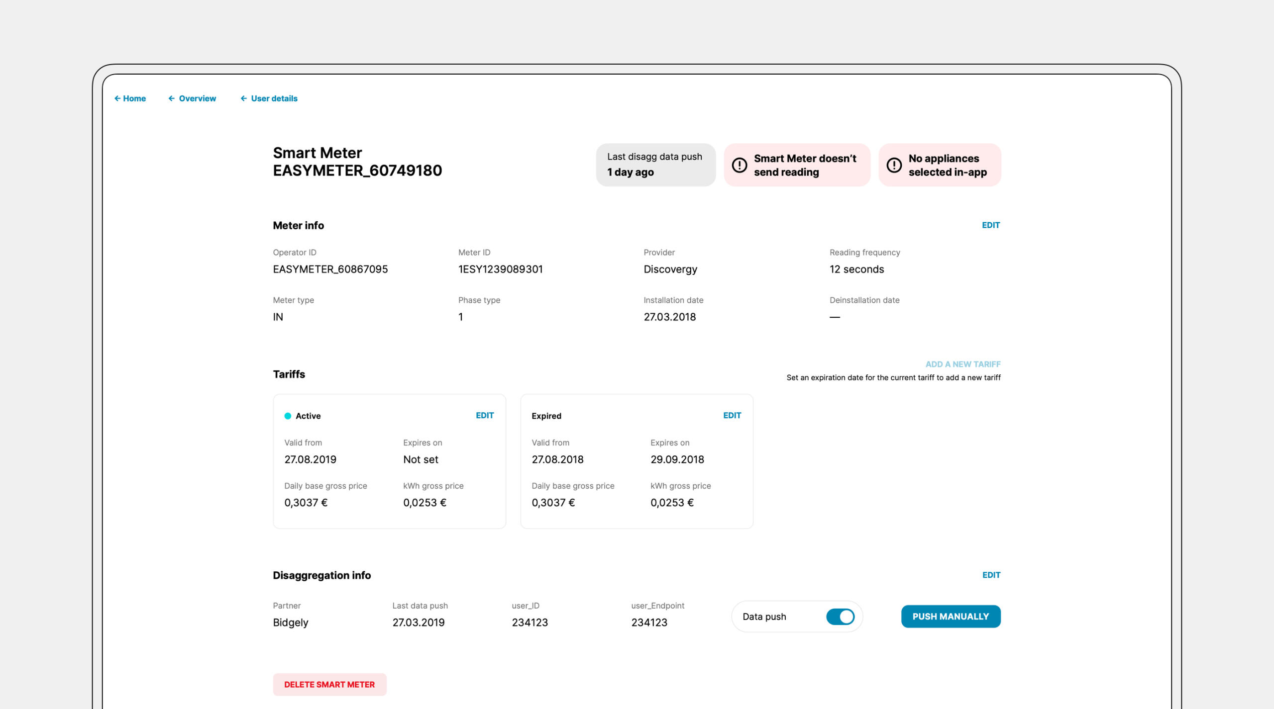Image resolution: width=1274 pixels, height=709 pixels.
Task: Toggle the Data push switch off
Action: pyautogui.click(x=840, y=617)
